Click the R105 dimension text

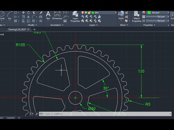pyautogui.click(x=20, y=45)
